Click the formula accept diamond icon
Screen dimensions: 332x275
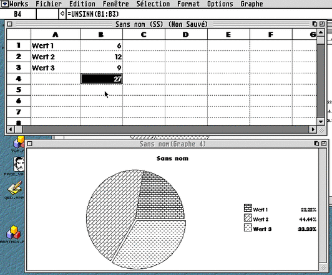[62, 14]
